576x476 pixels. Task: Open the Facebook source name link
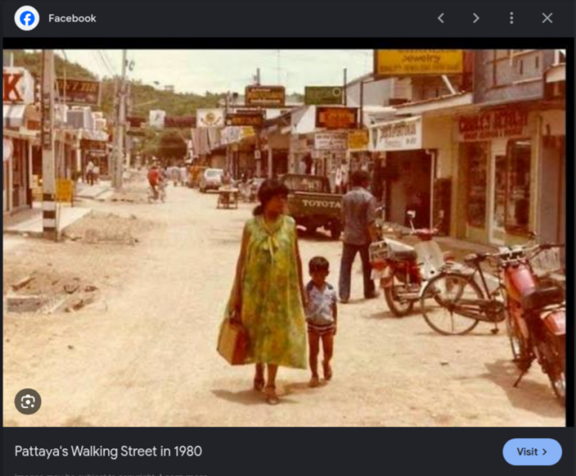[x=72, y=18]
